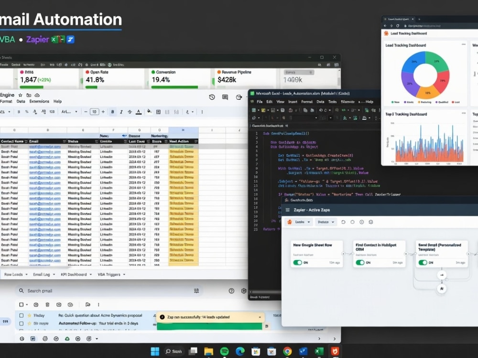Open Lead Tracking donut chart options menu
The width and height of the screenshot is (478, 358).
[463, 44]
